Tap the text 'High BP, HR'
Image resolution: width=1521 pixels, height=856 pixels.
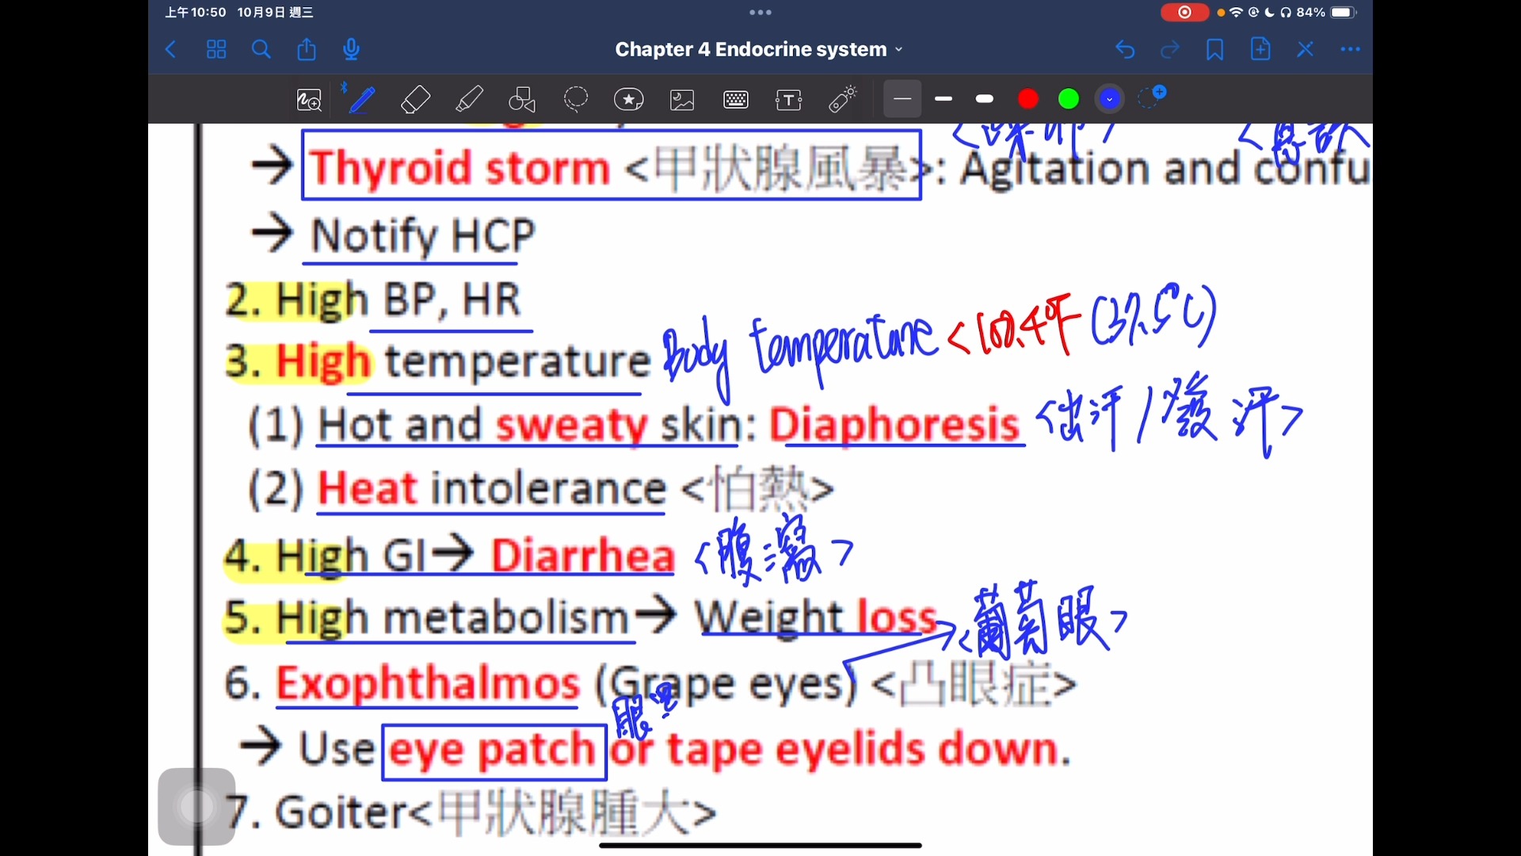[398, 301]
